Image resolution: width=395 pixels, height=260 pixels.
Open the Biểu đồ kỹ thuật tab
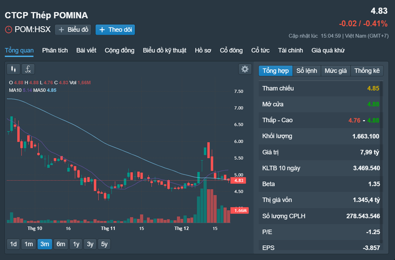click(x=165, y=50)
